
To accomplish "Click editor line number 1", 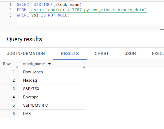I will point(10,5).
